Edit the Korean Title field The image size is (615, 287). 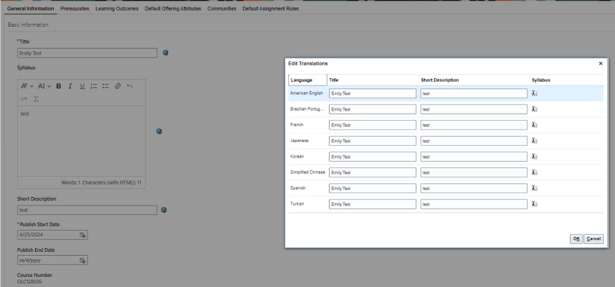[x=372, y=156]
